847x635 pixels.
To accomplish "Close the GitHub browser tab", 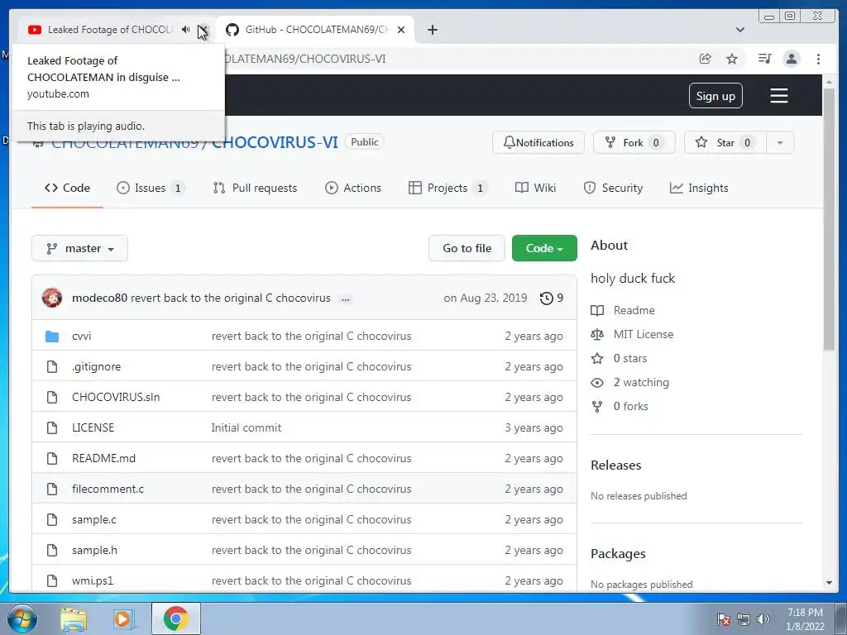I will 401,30.
